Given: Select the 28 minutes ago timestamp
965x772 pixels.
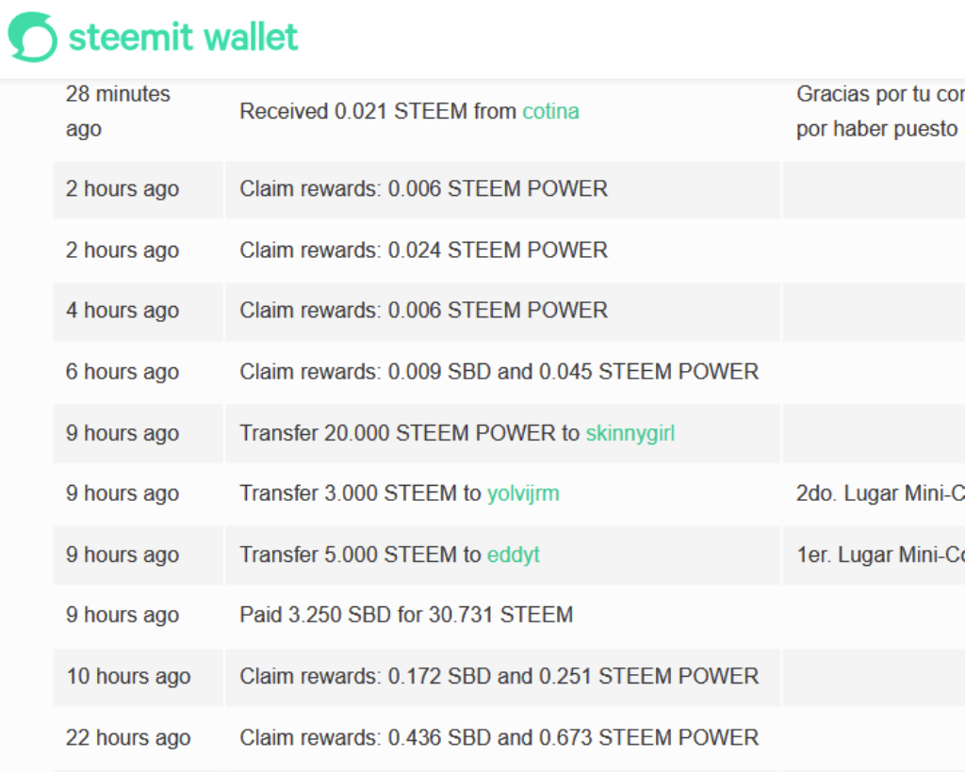Looking at the screenshot, I should point(118,111).
